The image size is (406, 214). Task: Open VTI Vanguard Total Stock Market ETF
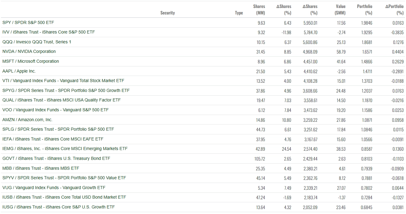point(63,81)
